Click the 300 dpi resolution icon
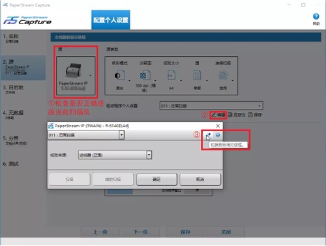Viewport: 326px width, 246px height. tap(145, 75)
